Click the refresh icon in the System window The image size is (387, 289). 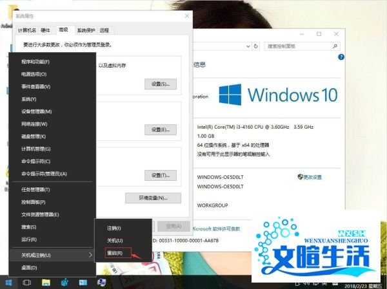[256, 46]
